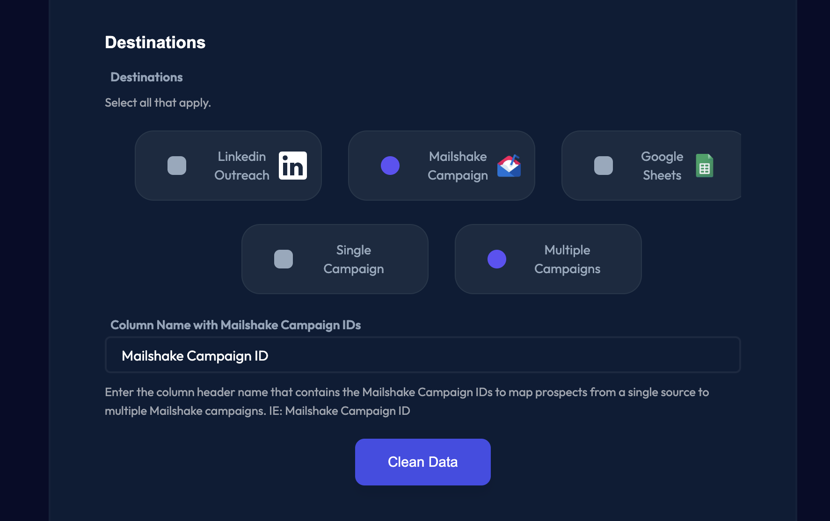Click the 'Select all that apply' hint
The image size is (830, 521).
coord(158,103)
